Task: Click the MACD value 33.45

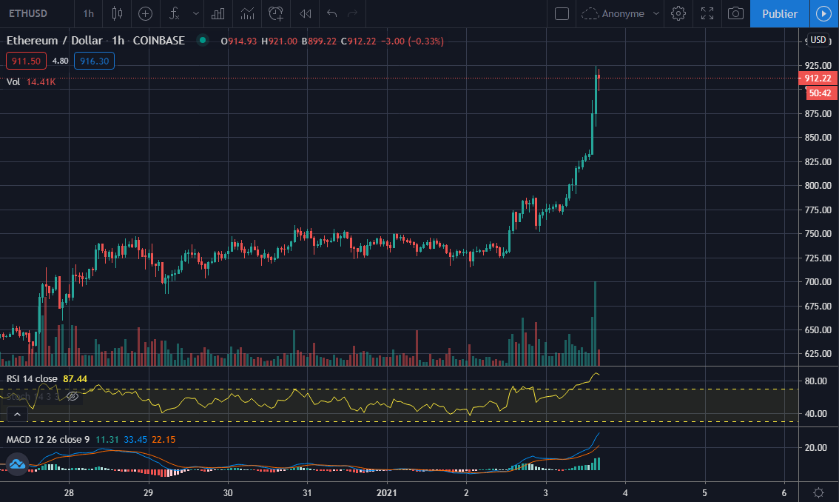Action: click(x=135, y=439)
